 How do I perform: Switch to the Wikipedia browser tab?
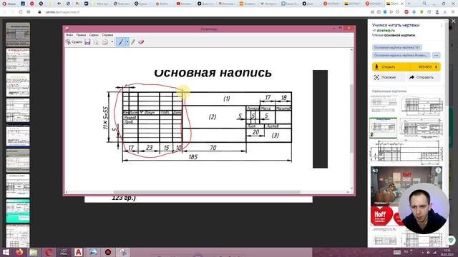(x=269, y=4)
